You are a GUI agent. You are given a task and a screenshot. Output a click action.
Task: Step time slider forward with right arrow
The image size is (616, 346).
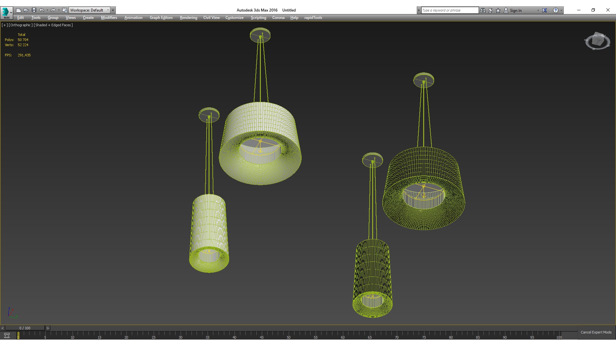coord(47,328)
